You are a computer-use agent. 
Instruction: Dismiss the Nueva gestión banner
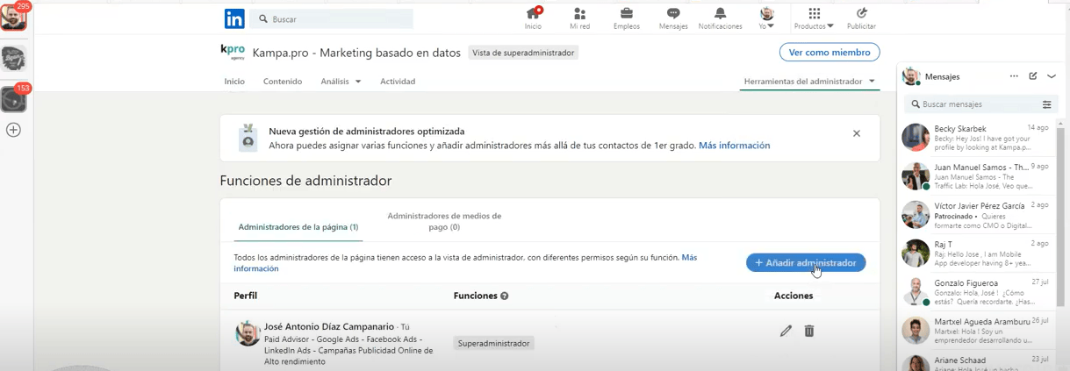pos(857,133)
